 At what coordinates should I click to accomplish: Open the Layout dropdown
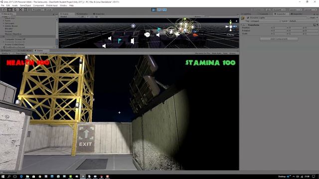310,10
